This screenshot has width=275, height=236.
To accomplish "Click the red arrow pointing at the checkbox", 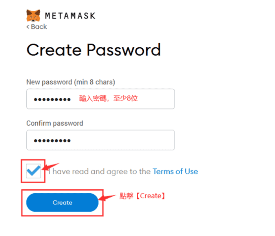I will [50, 166].
